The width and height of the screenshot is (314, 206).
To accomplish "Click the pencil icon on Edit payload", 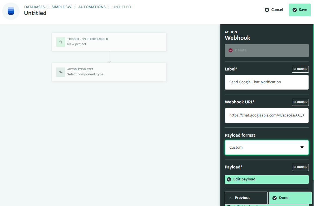I will tap(229, 179).
